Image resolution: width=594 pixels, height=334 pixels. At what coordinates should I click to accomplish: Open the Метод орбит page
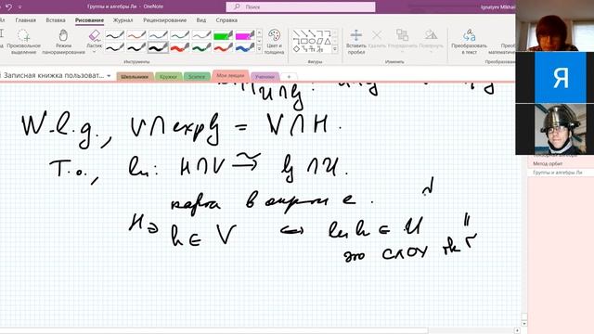point(548,163)
